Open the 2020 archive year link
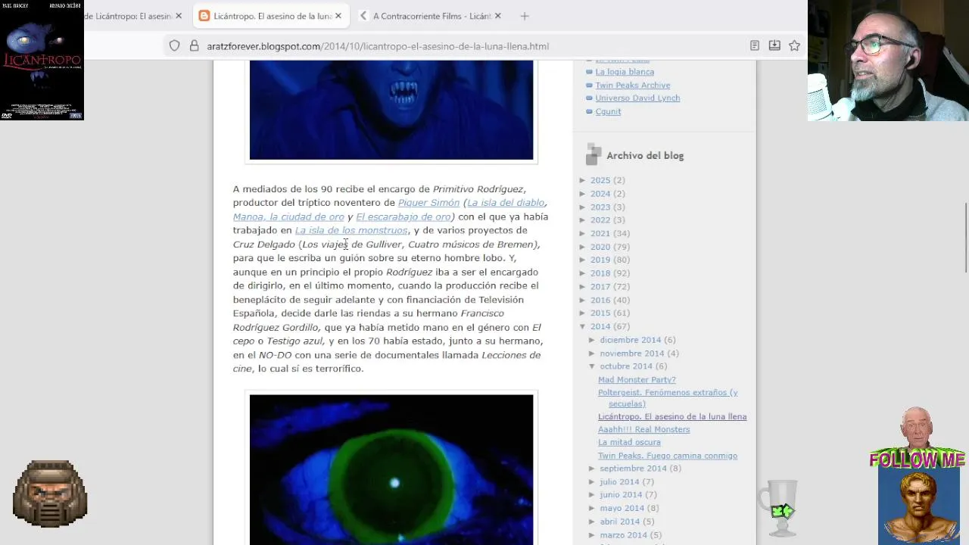The height and width of the screenshot is (545, 969). click(600, 247)
